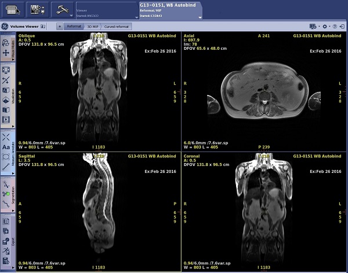Switch to the 3D MIP tab

point(92,27)
